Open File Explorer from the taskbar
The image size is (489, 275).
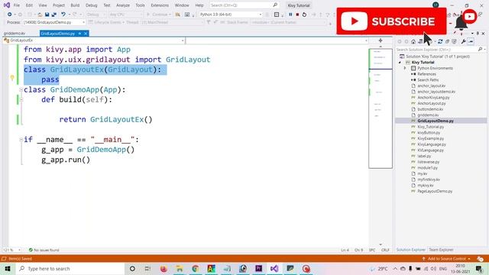(x=180, y=268)
